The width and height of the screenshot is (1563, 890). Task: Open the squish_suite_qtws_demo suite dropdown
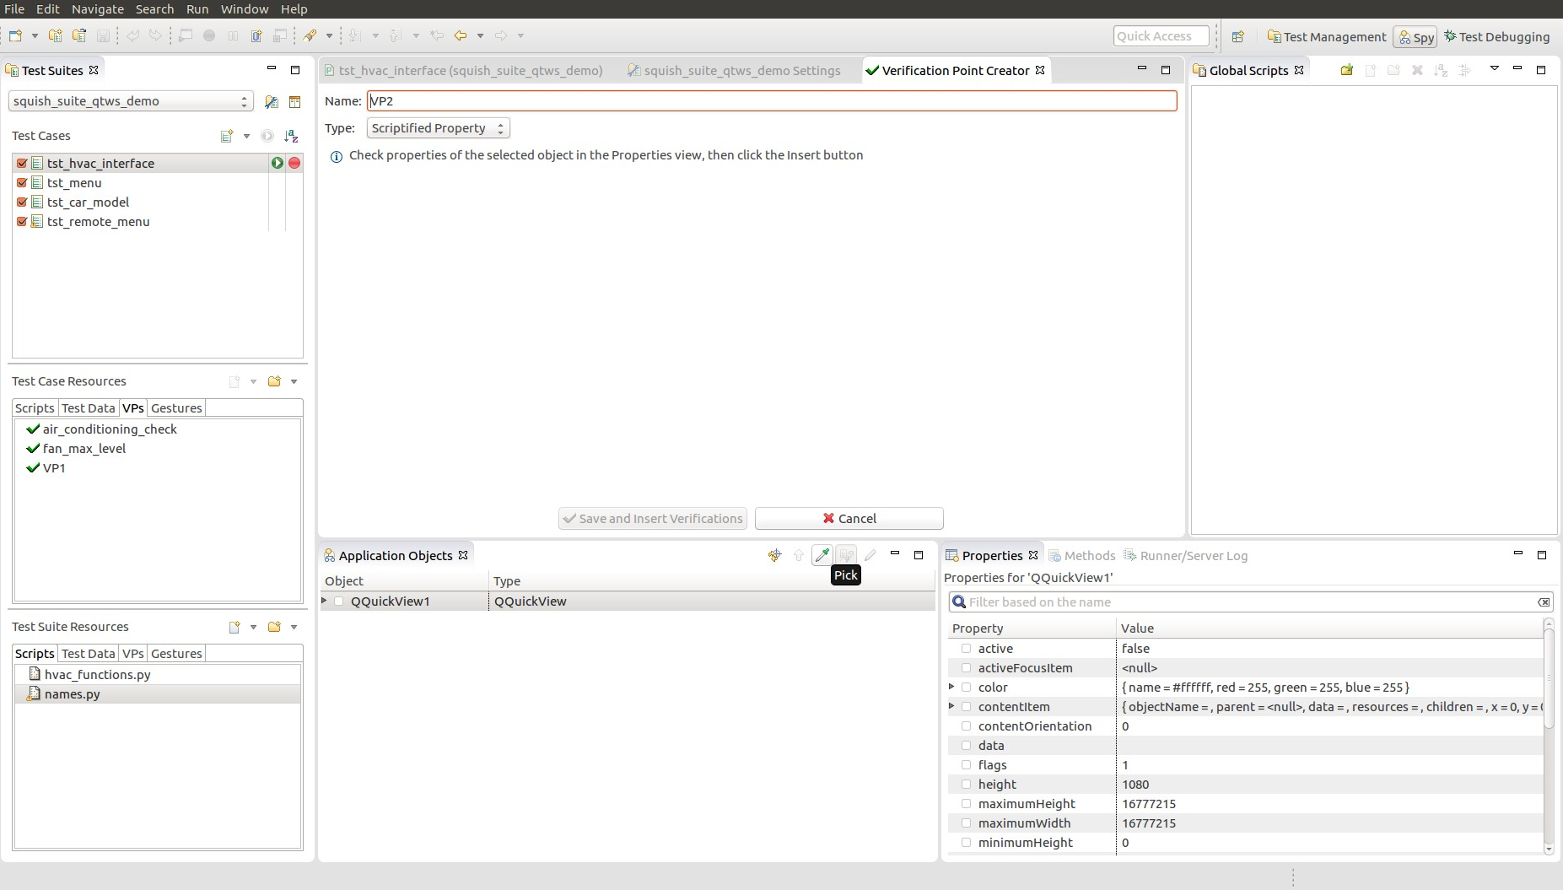pyautogui.click(x=131, y=101)
